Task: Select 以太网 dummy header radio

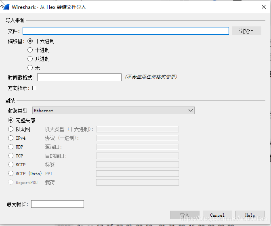Action: point(11,129)
